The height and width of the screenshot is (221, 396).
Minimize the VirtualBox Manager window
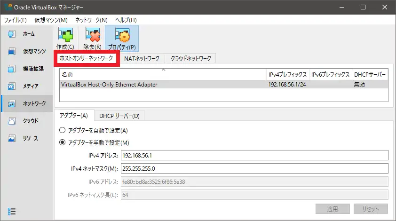[342, 7]
